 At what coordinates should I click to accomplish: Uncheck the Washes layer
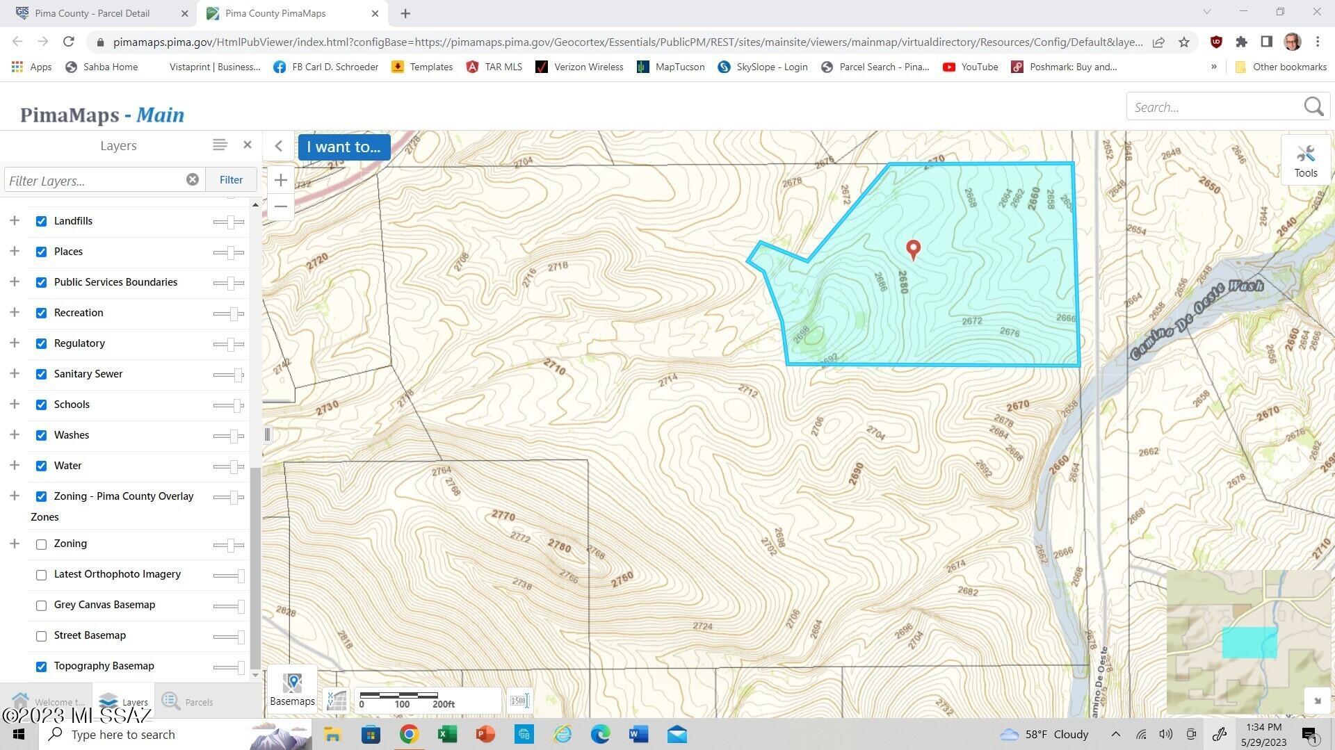(41, 435)
